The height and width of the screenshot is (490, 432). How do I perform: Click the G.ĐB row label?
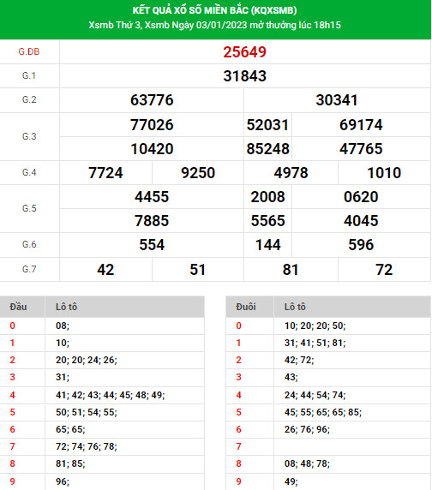29,51
